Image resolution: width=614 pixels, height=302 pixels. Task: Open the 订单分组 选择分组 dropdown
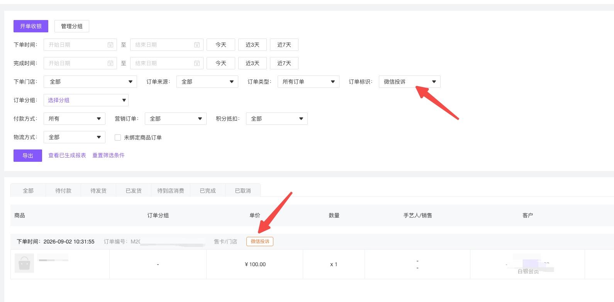click(86, 100)
